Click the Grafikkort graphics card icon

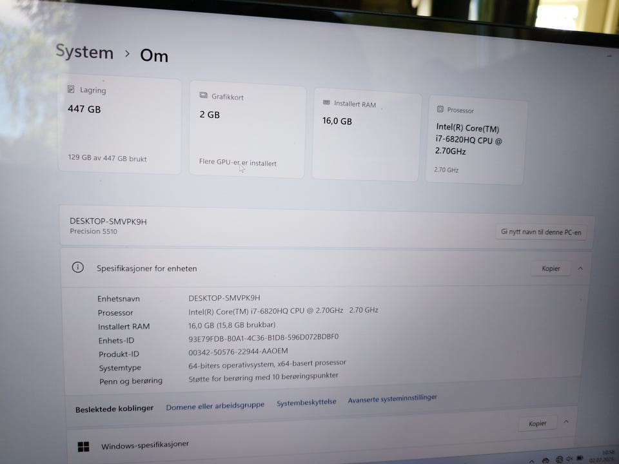click(203, 95)
